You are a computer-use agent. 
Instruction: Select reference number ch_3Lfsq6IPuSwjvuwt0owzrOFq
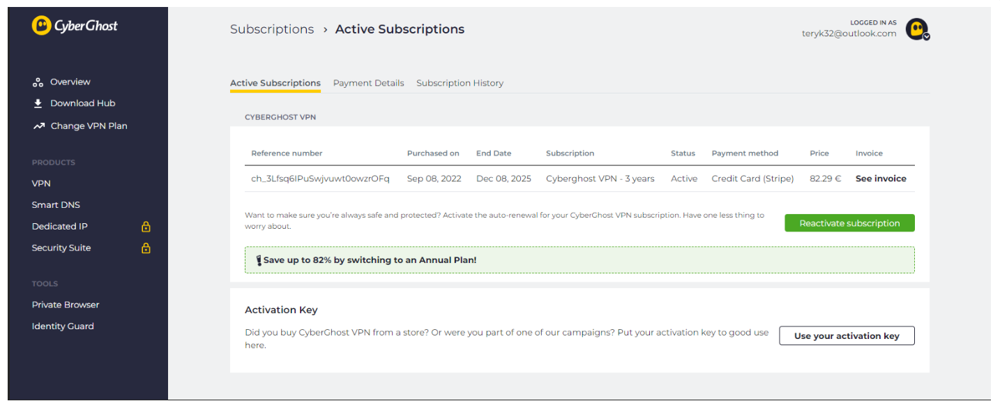pos(320,179)
